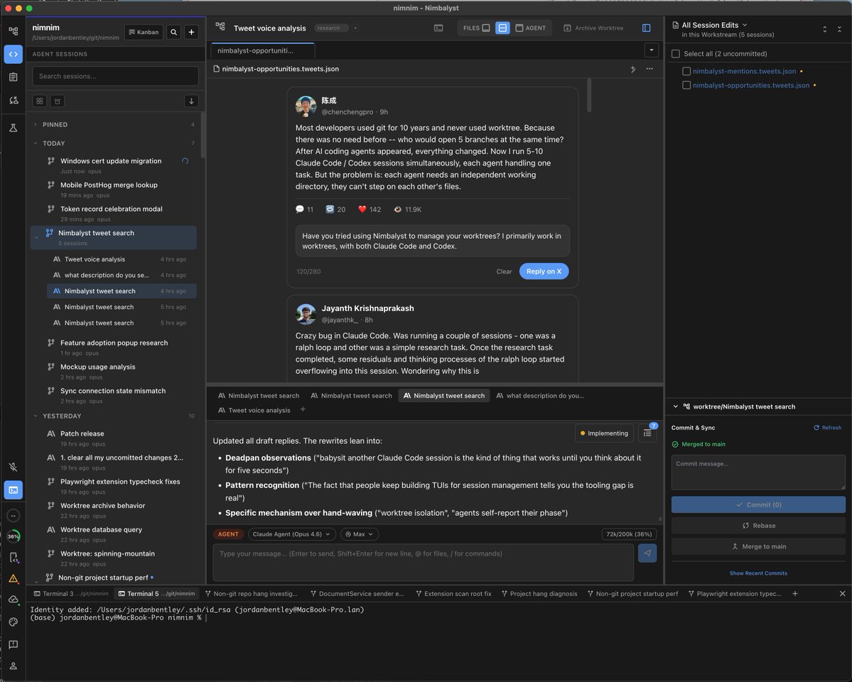Collapse the TODAY section
This screenshot has height=682, width=852.
(36, 144)
